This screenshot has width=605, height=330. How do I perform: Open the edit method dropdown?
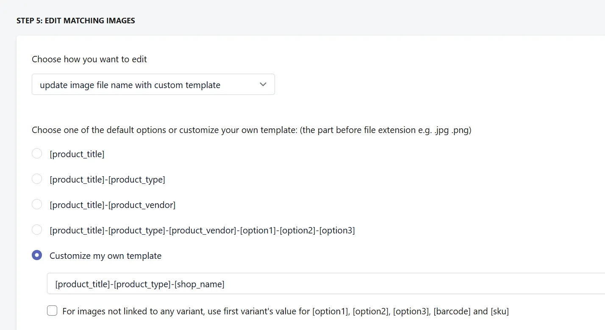153,84
